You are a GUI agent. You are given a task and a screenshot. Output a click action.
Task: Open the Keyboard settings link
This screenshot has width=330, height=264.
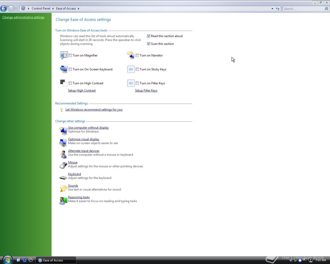coord(75,174)
